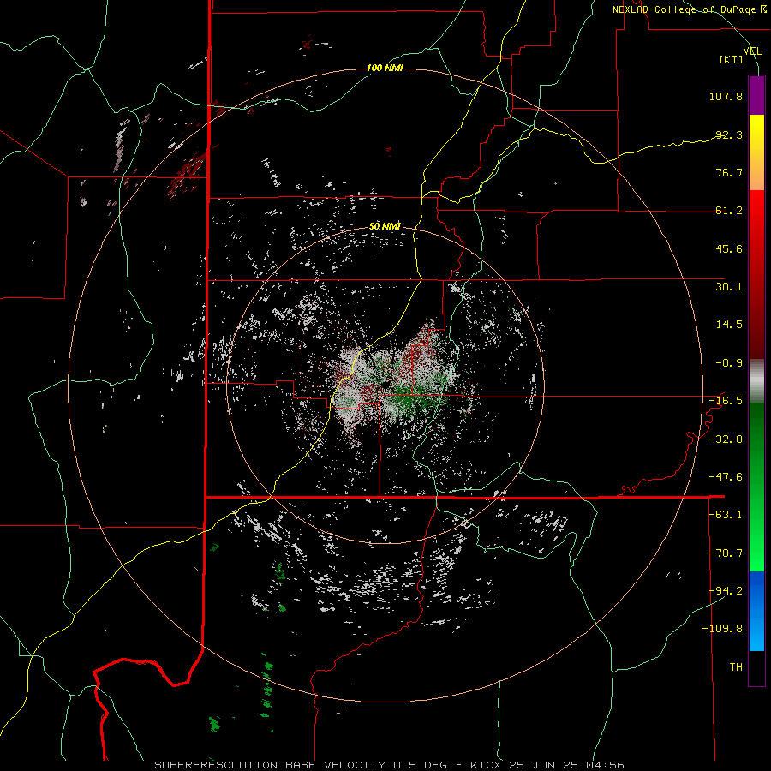771x771 pixels.
Task: Click the [KT] units label
Action: [x=732, y=59]
